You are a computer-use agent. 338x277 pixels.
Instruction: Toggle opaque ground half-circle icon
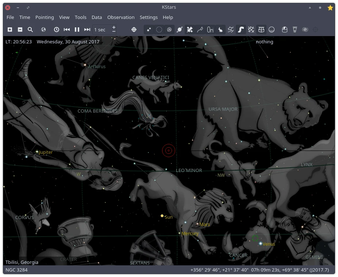[x=272, y=30]
